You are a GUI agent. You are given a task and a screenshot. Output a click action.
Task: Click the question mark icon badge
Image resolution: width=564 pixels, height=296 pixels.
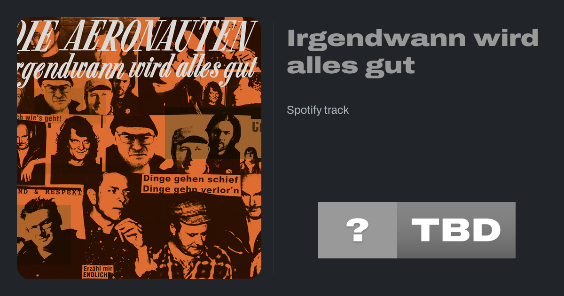(x=358, y=230)
